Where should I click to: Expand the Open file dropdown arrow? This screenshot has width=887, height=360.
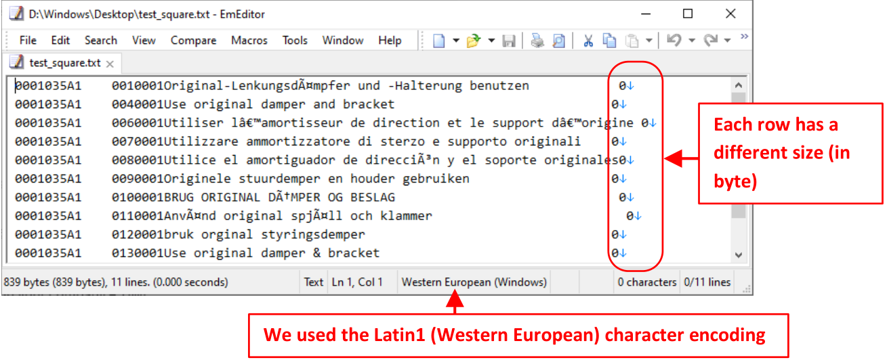[491, 41]
